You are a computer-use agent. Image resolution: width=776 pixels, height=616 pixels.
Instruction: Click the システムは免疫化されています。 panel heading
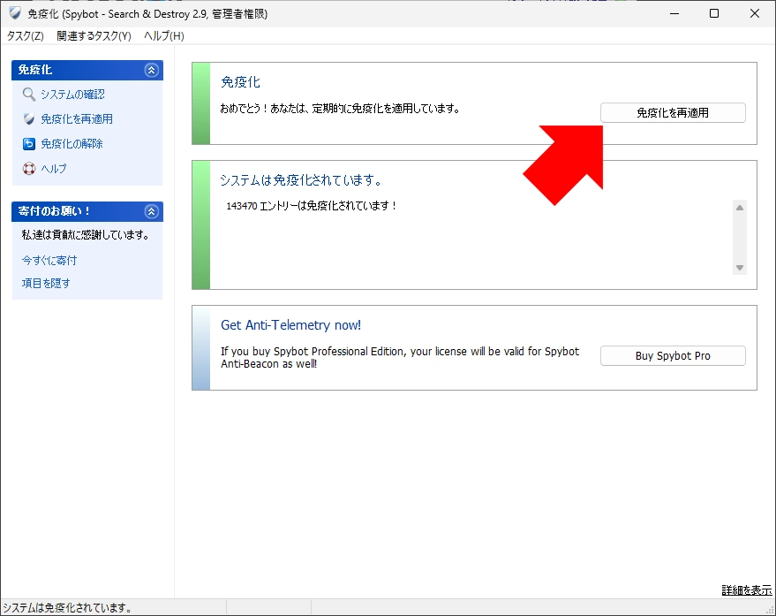coord(301,180)
